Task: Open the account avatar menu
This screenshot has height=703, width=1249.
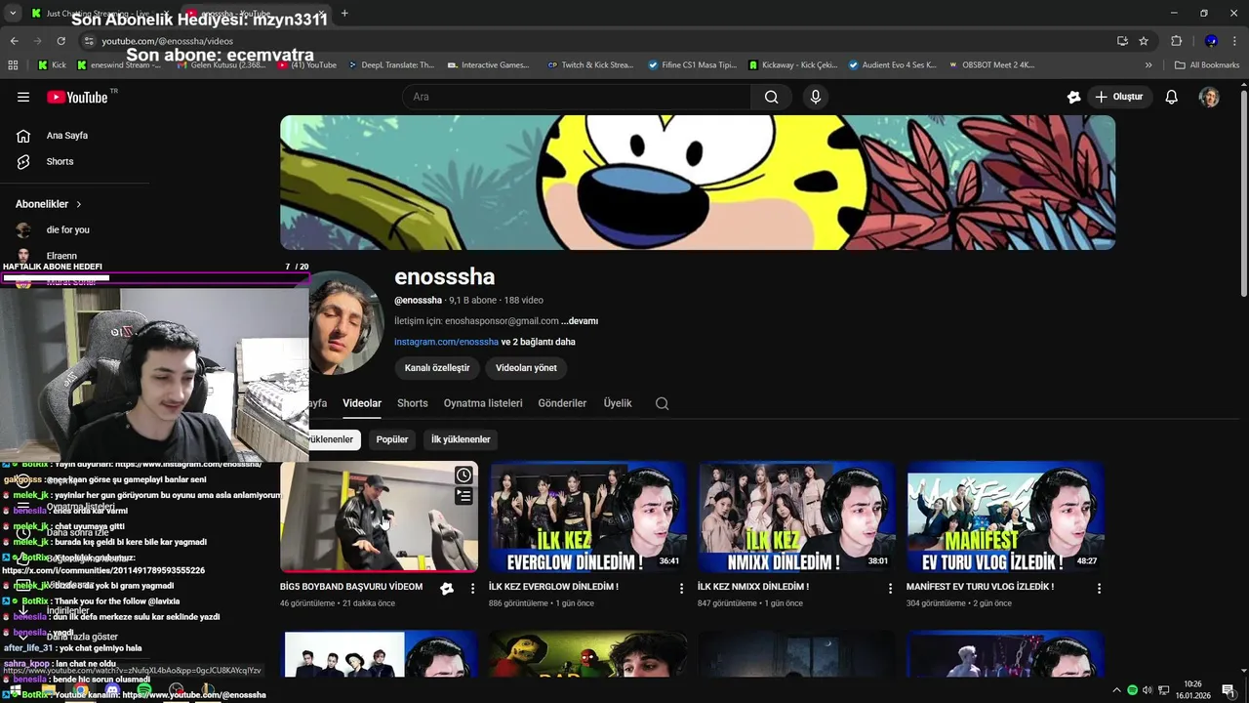Action: (1209, 97)
